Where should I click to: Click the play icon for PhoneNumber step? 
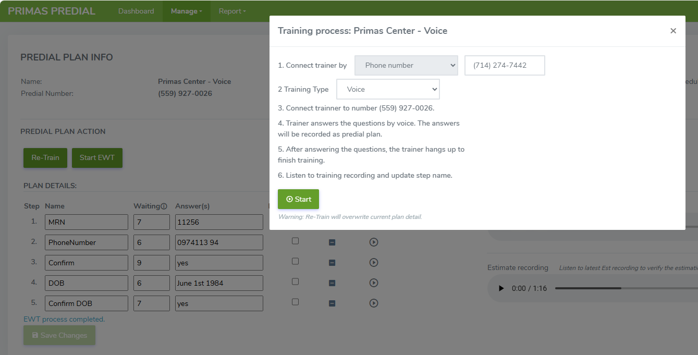374,242
